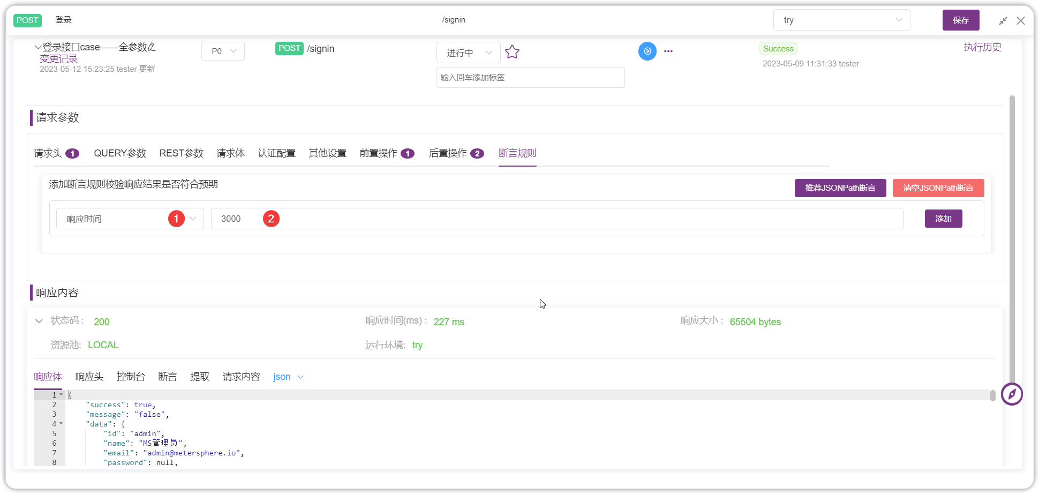Image resolution: width=1039 pixels, height=494 pixels.
Task: Show the 响应头 response tab
Action: tap(89, 377)
